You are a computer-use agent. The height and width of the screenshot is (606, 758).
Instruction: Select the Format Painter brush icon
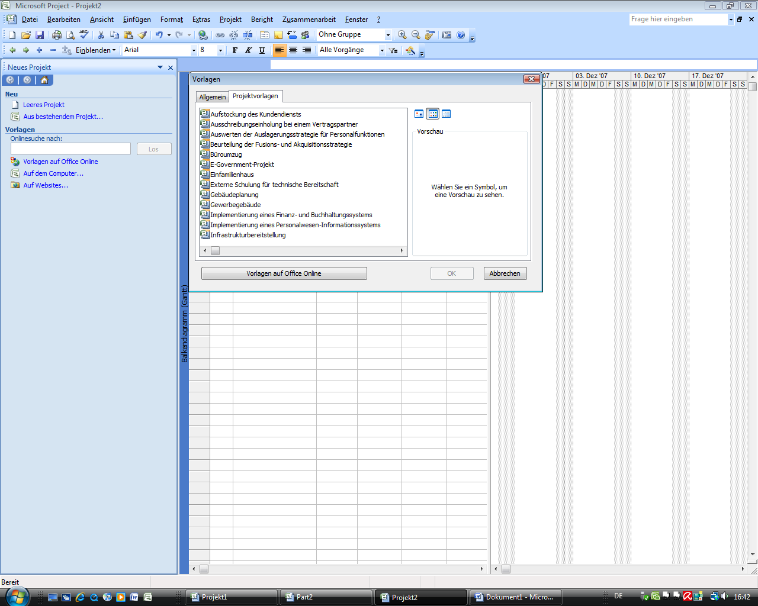142,35
